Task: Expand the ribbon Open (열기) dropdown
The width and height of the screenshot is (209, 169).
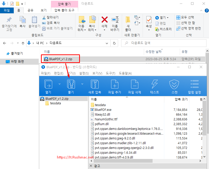Action: (x=168, y=18)
